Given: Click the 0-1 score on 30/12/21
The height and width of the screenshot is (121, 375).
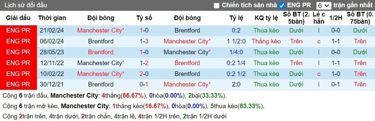Looking at the screenshot, I should pos(144,84).
